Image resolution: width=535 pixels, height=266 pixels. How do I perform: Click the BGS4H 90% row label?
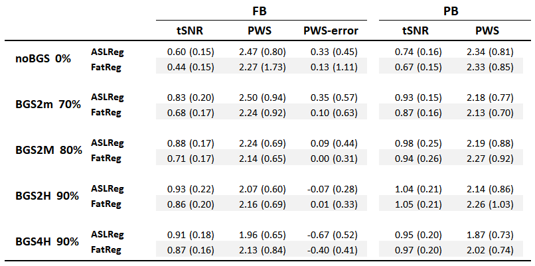48,242
